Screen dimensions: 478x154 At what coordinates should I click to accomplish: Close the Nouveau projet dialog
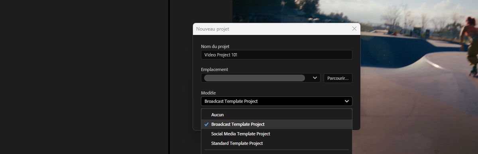pyautogui.click(x=354, y=29)
